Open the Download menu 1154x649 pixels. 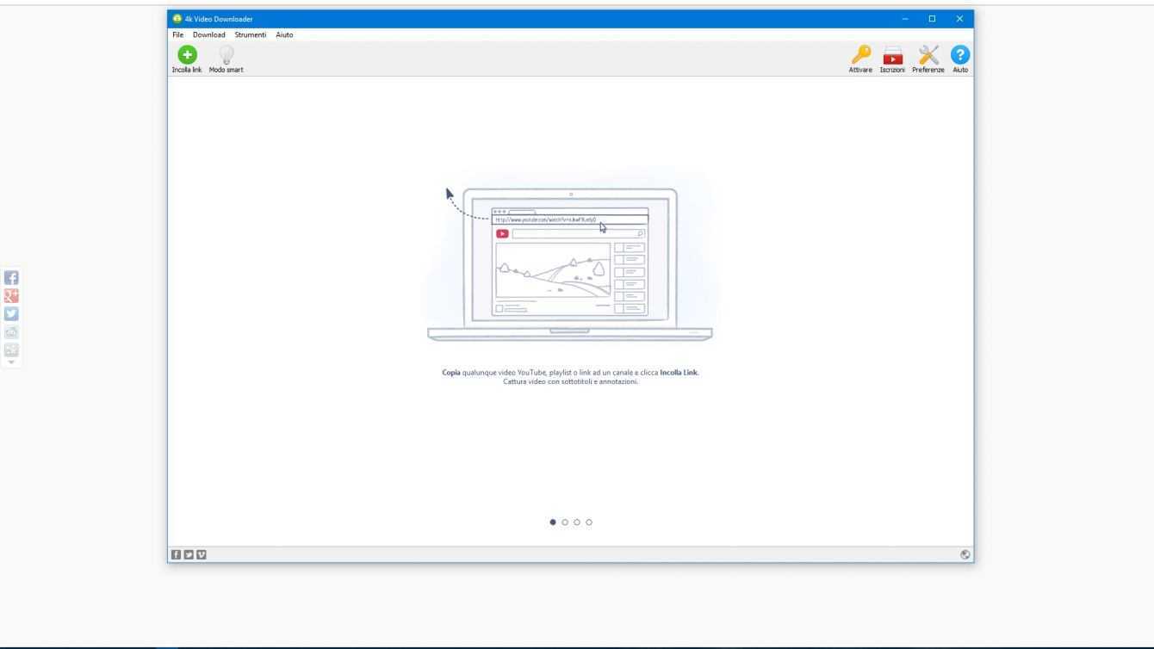[209, 34]
